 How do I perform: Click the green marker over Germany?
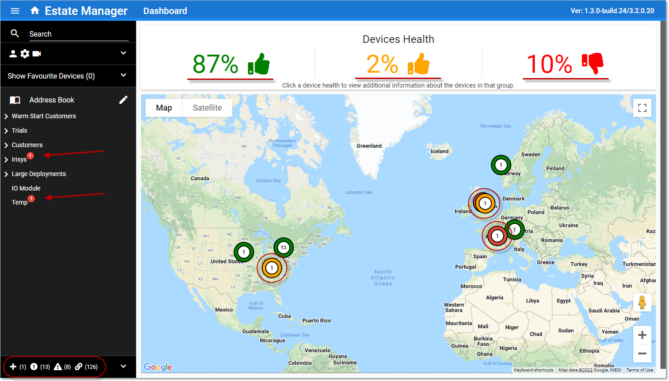tap(514, 230)
